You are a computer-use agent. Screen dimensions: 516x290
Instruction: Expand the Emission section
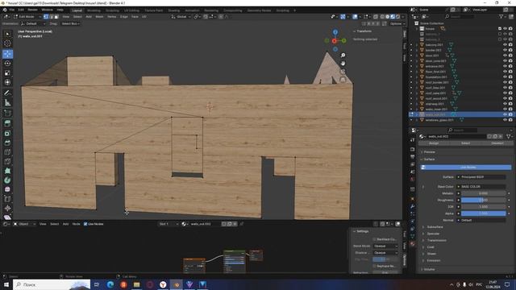tap(434, 260)
